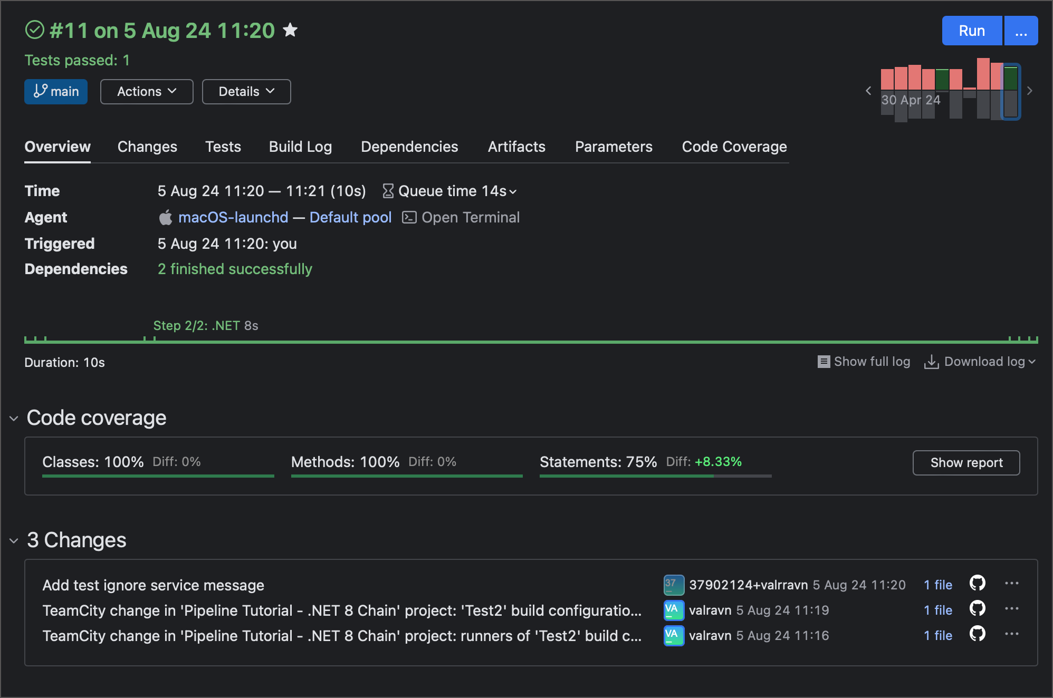Open the Actions dropdown
This screenshot has width=1053, height=698.
[x=146, y=91]
